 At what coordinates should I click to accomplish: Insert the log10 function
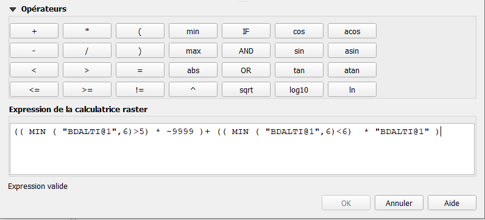pos(299,90)
